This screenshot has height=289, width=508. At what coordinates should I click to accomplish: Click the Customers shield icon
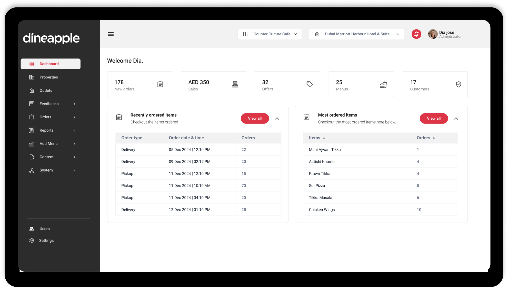(x=459, y=84)
